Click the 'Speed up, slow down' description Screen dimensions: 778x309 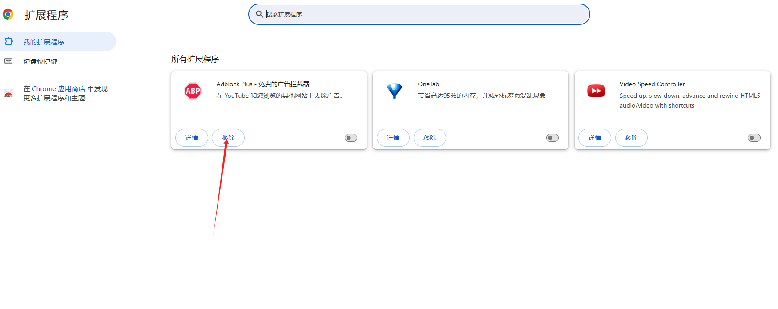coord(690,100)
